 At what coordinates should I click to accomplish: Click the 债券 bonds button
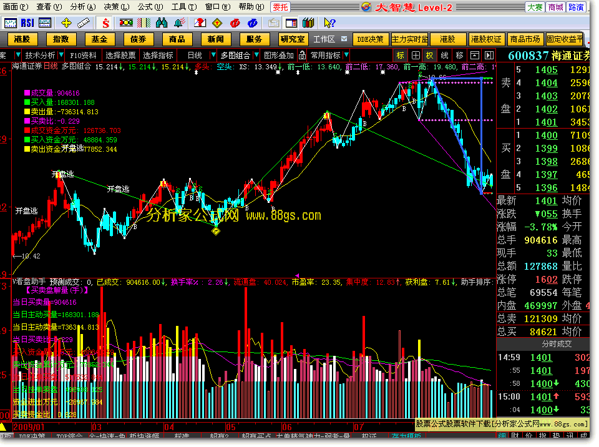pyautogui.click(x=139, y=39)
